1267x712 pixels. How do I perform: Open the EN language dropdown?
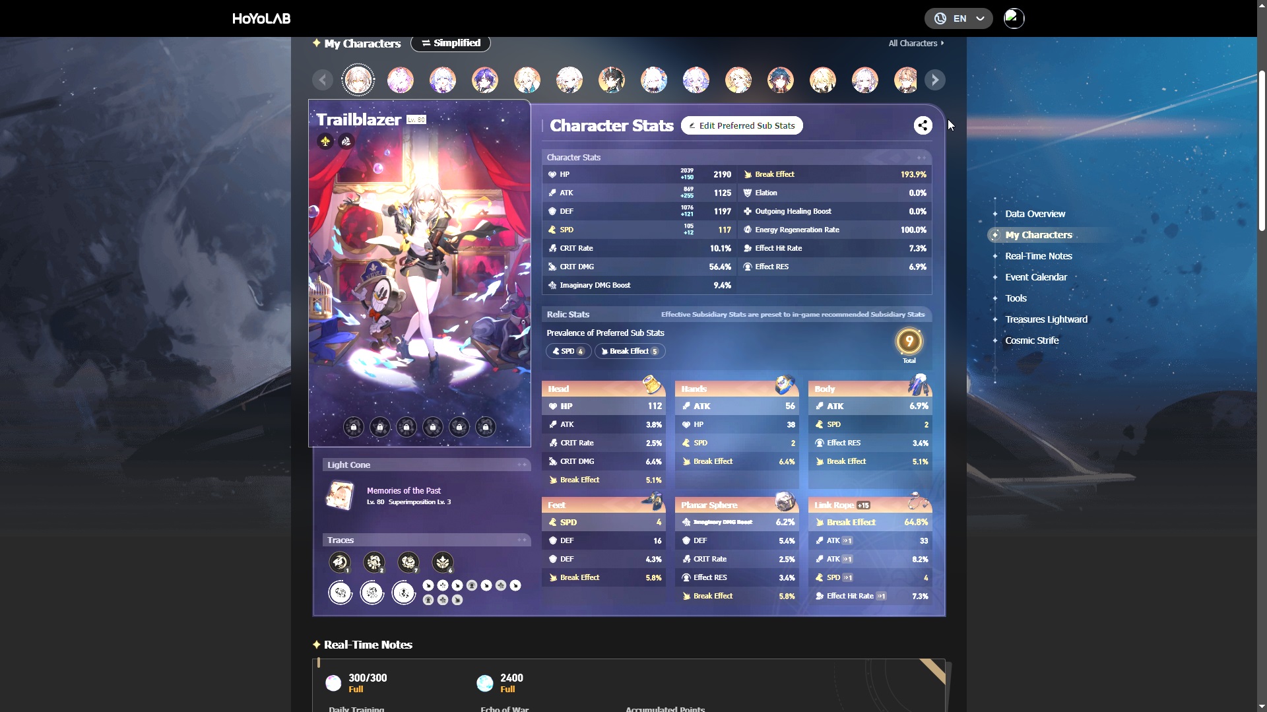click(958, 18)
